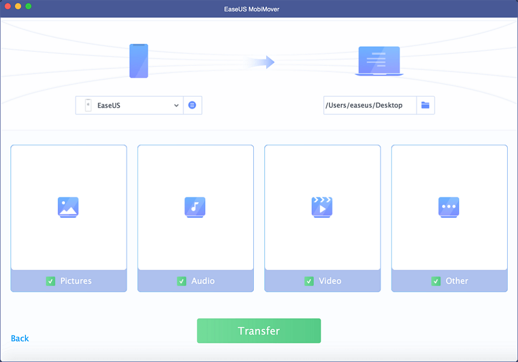Image resolution: width=518 pixels, height=362 pixels.
Task: Click the source phone icon
Action: pyautogui.click(x=139, y=61)
